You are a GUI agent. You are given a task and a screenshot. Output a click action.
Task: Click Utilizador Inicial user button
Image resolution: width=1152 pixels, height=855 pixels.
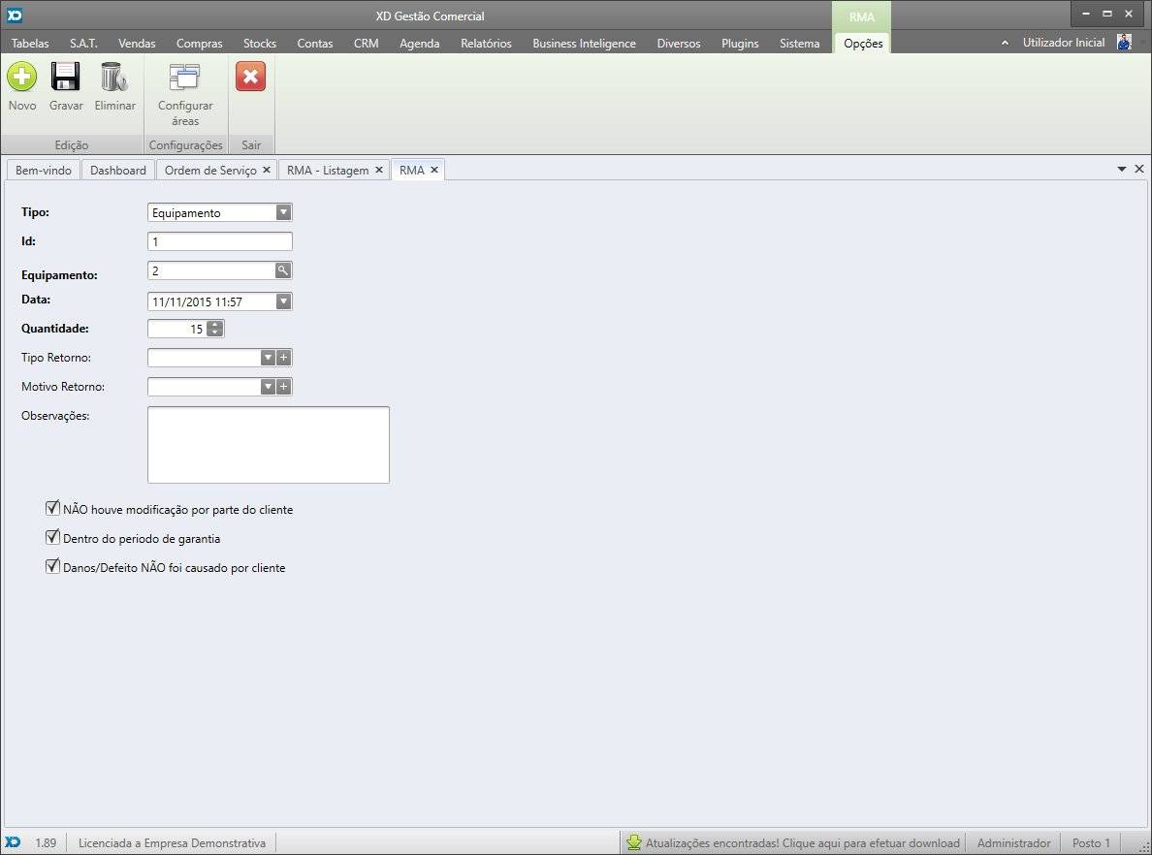(1064, 43)
